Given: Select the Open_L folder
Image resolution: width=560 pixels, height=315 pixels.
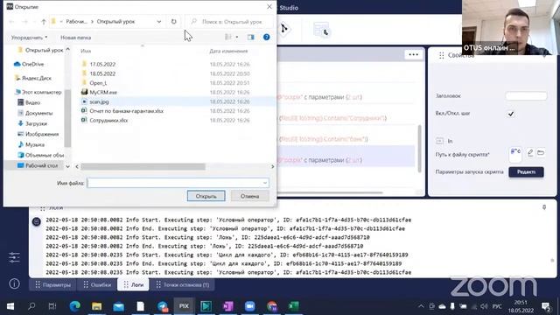Looking at the screenshot, I should point(98,83).
